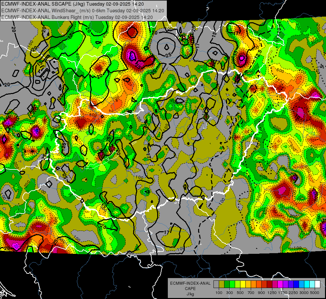Click the 1250 value under legend scale
The image size is (326, 299).
click(x=272, y=293)
